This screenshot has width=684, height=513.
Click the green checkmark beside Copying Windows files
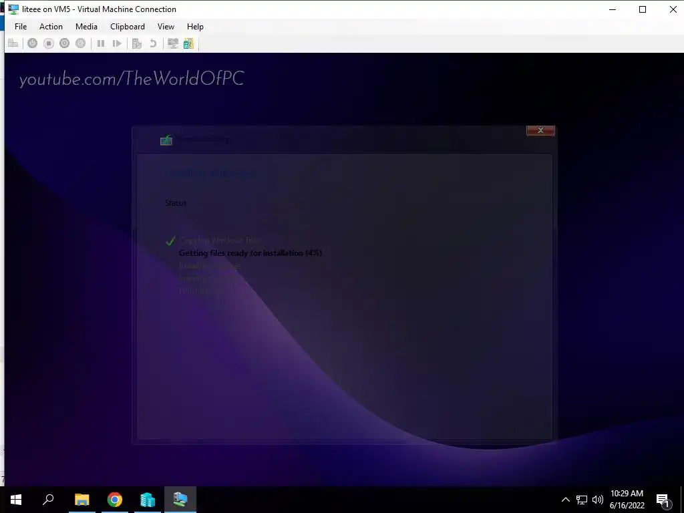tap(170, 240)
